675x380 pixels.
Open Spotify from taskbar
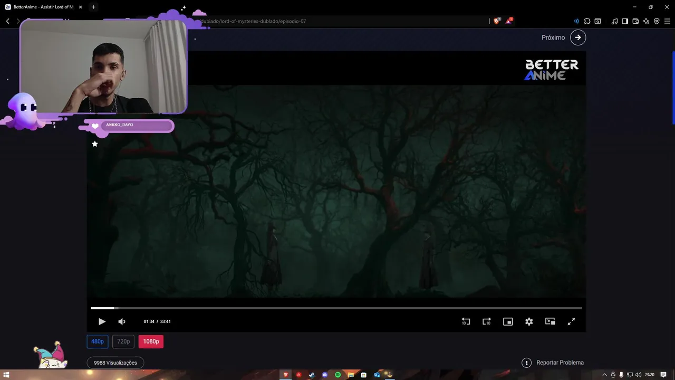(338, 375)
